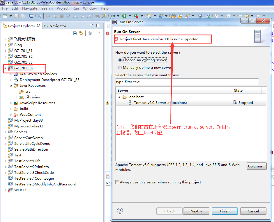Expand the WebContent folder node
The width and height of the screenshot is (274, 222).
pyautogui.click(x=11, y=115)
